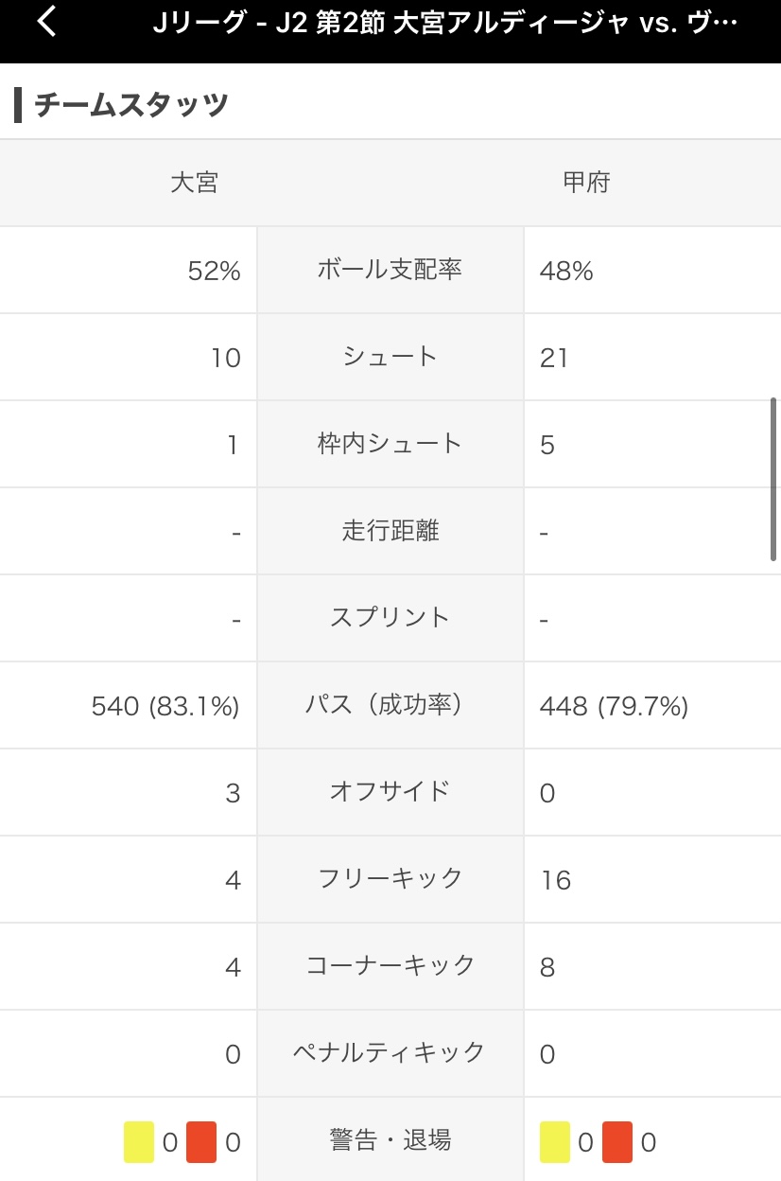Click the コーナーキック stat label

[x=390, y=965]
